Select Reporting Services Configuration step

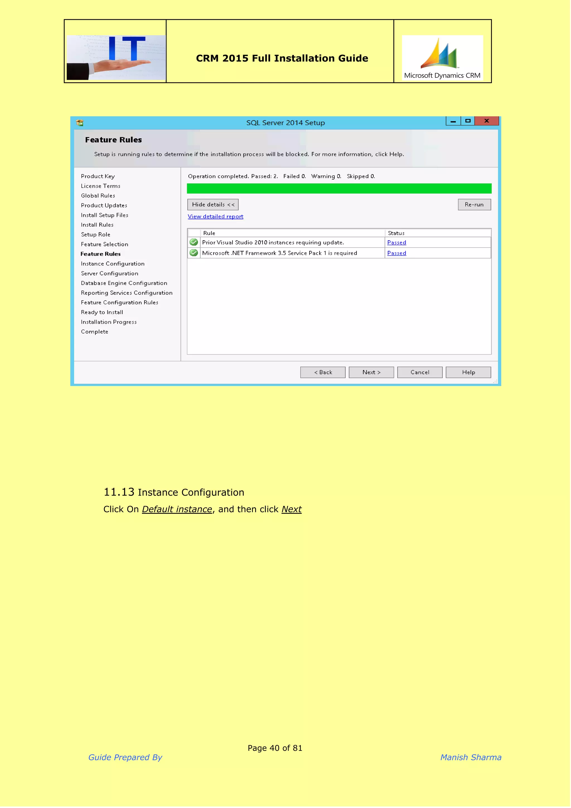tap(127, 293)
